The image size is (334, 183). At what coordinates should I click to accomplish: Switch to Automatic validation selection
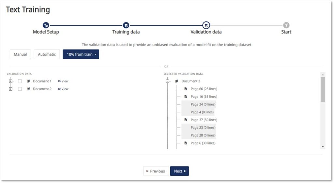(47, 54)
